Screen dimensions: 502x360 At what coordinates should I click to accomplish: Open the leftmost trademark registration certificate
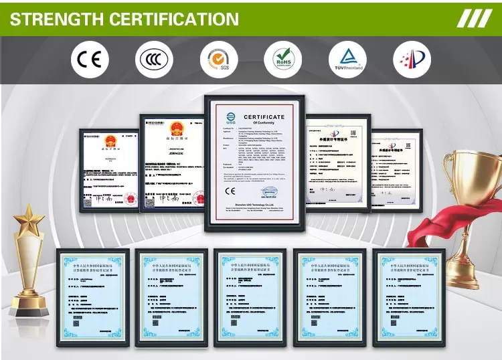pos(110,170)
